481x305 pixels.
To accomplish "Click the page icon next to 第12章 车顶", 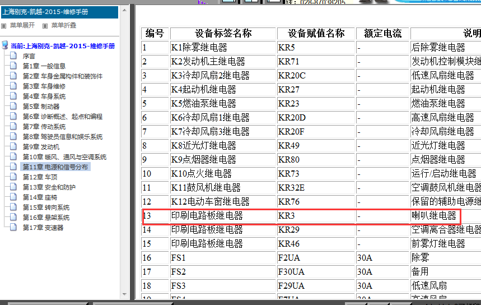I will [x=13, y=177].
